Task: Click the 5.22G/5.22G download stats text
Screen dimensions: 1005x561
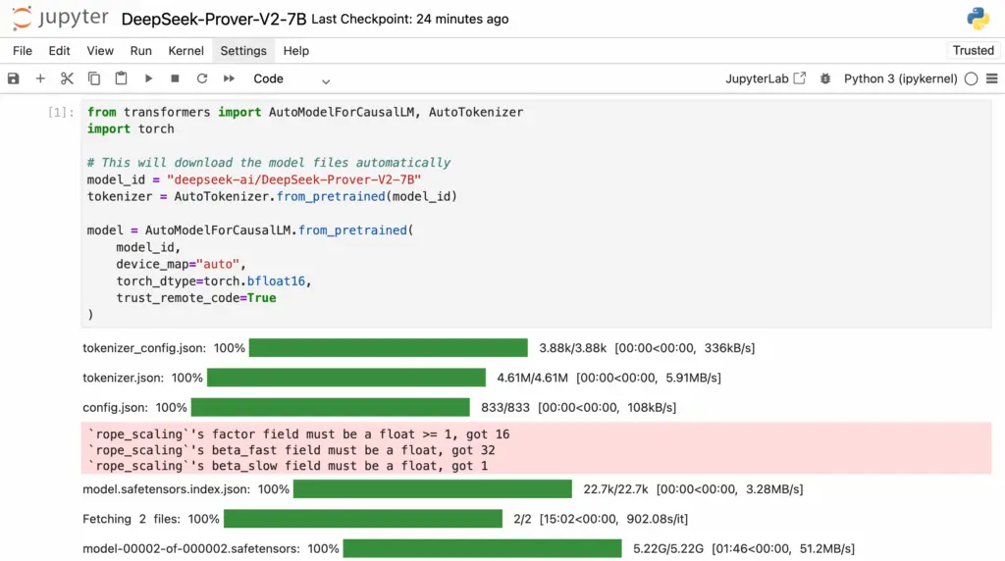Action: pos(744,549)
